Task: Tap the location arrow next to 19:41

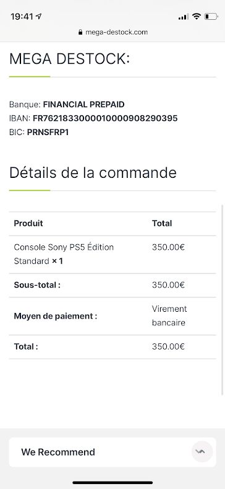Action: 38,16
